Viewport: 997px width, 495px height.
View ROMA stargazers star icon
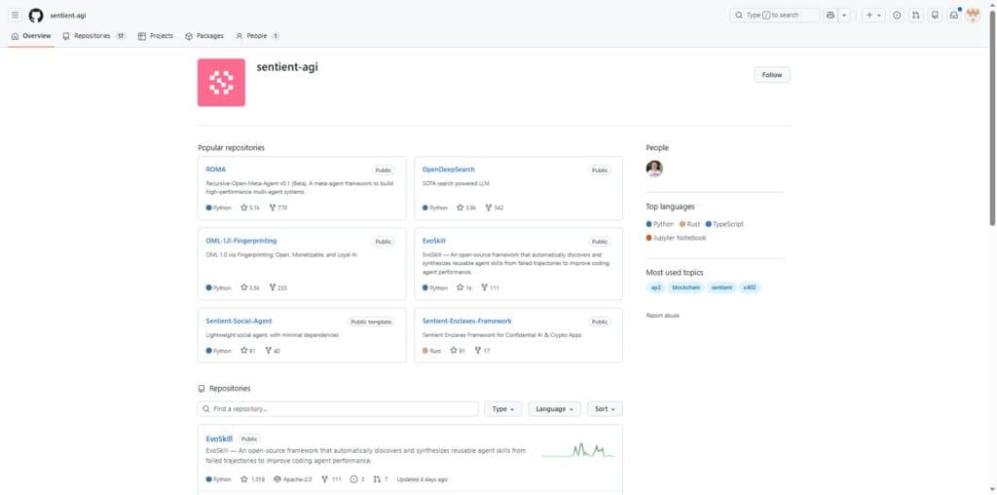click(x=244, y=208)
